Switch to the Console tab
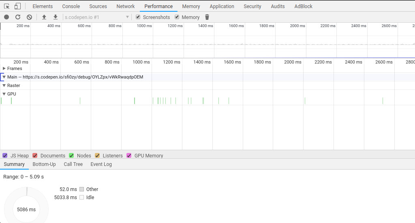This screenshot has height=223, width=415. coord(71,6)
